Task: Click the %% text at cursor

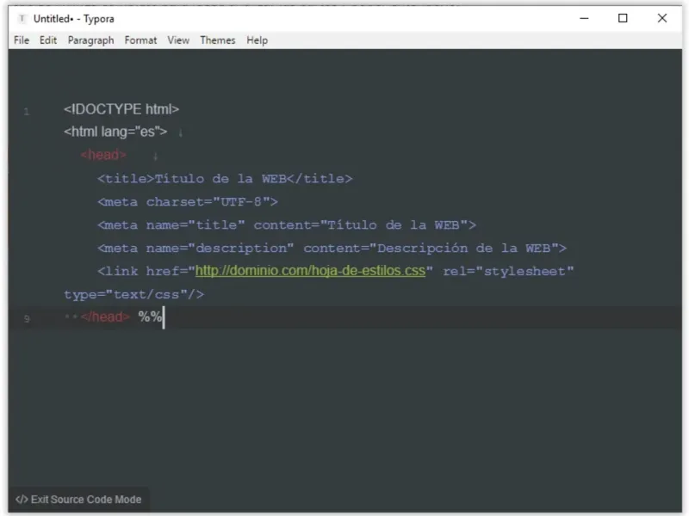Action: pos(150,316)
